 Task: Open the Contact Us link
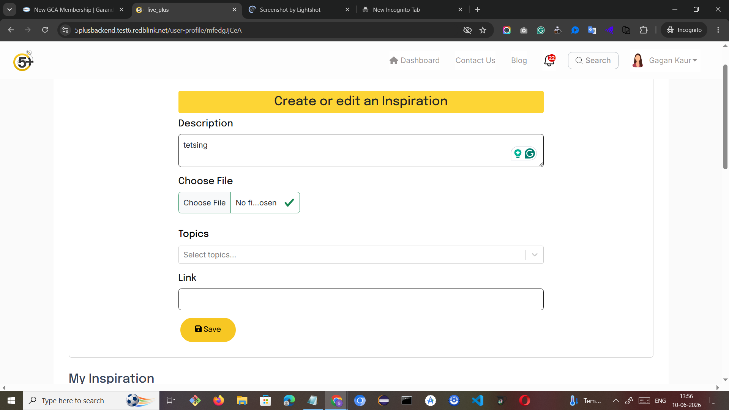[x=475, y=60]
